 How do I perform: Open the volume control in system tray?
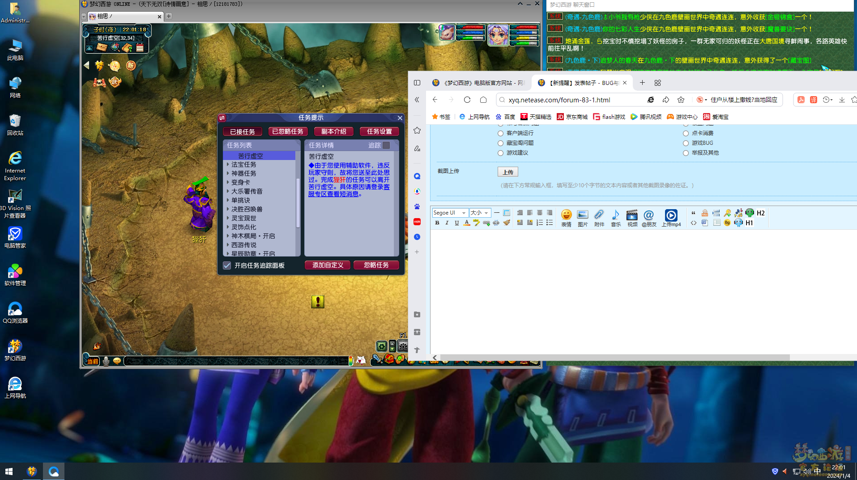point(807,471)
